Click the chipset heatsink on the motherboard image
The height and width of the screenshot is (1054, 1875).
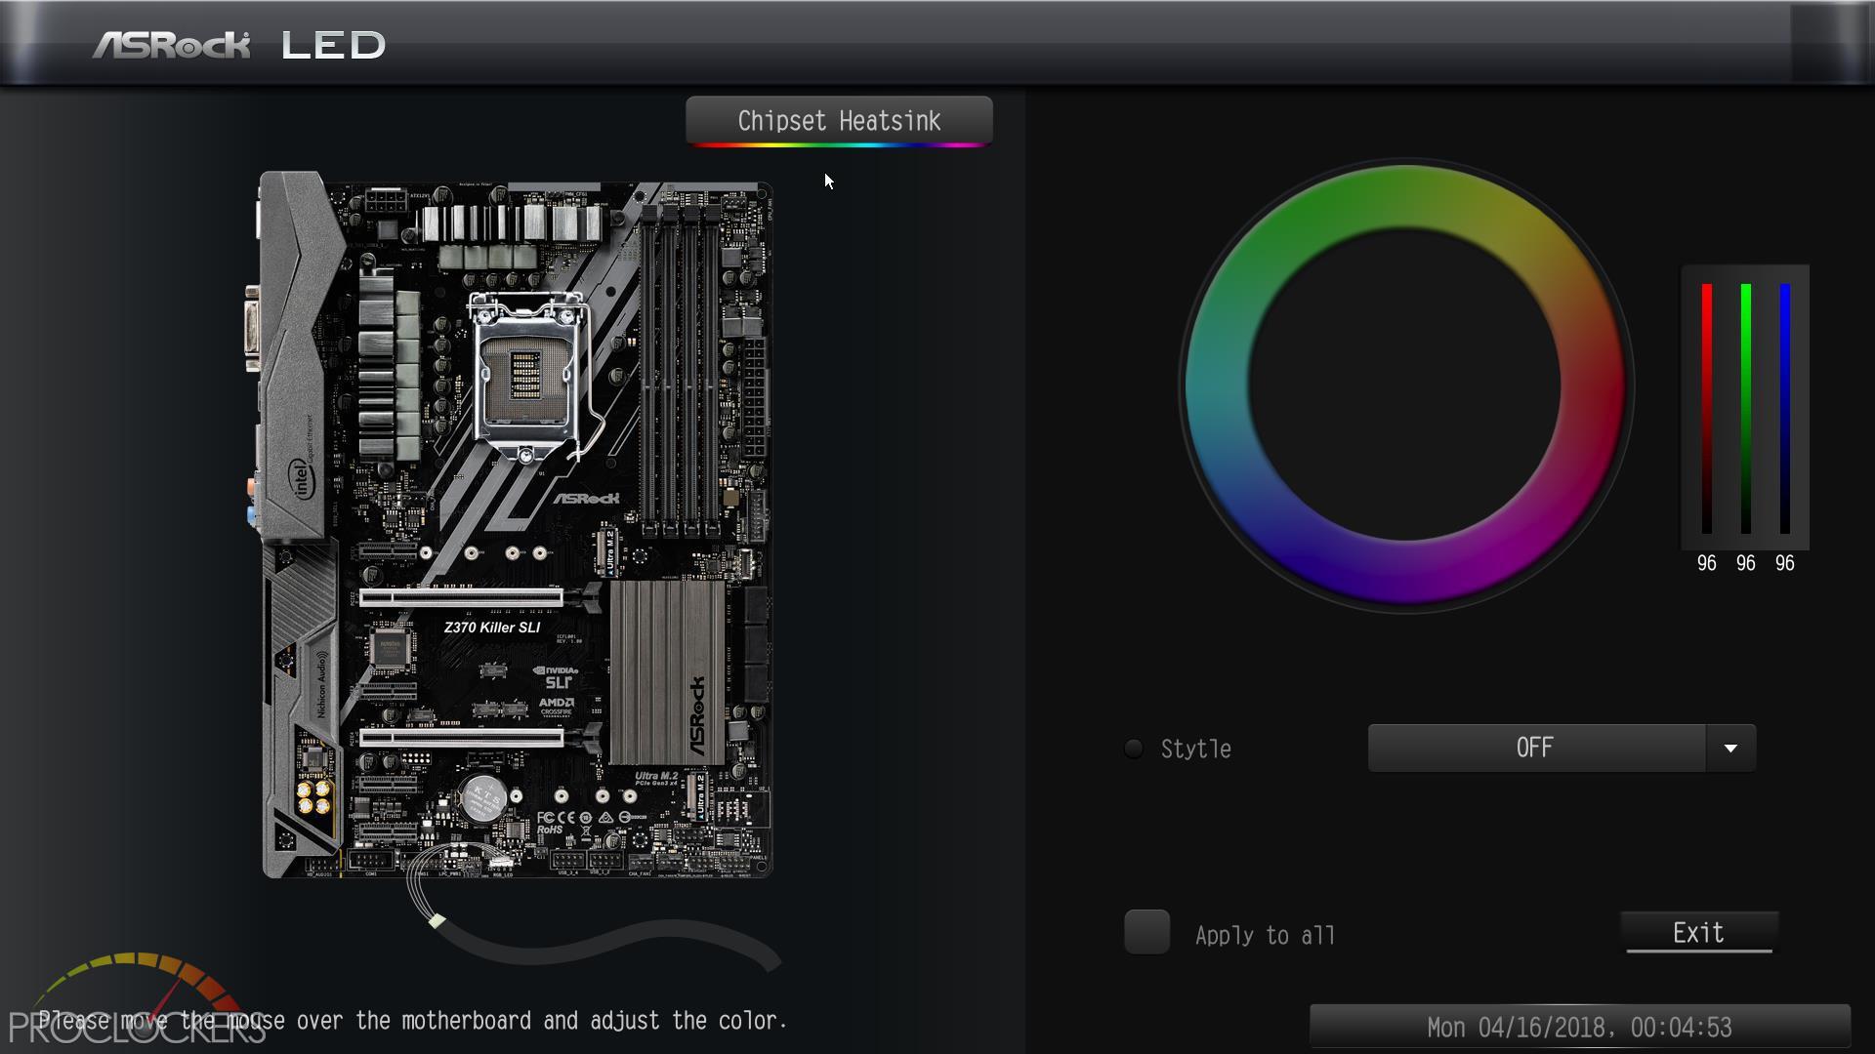tap(667, 672)
